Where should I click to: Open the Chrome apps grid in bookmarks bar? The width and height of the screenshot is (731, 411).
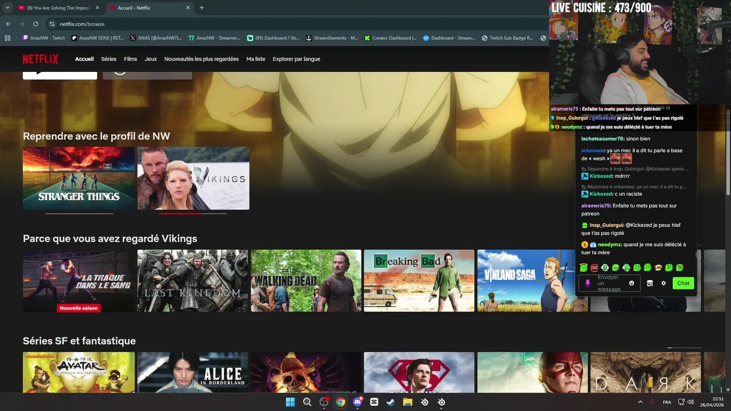pos(7,38)
